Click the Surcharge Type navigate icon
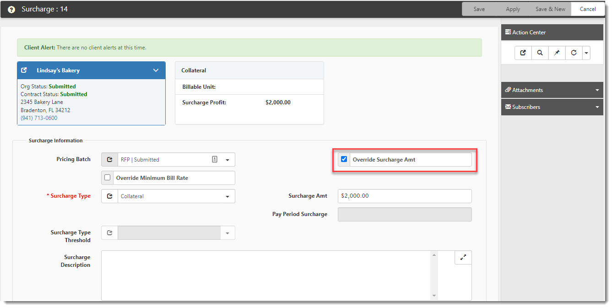 109,196
